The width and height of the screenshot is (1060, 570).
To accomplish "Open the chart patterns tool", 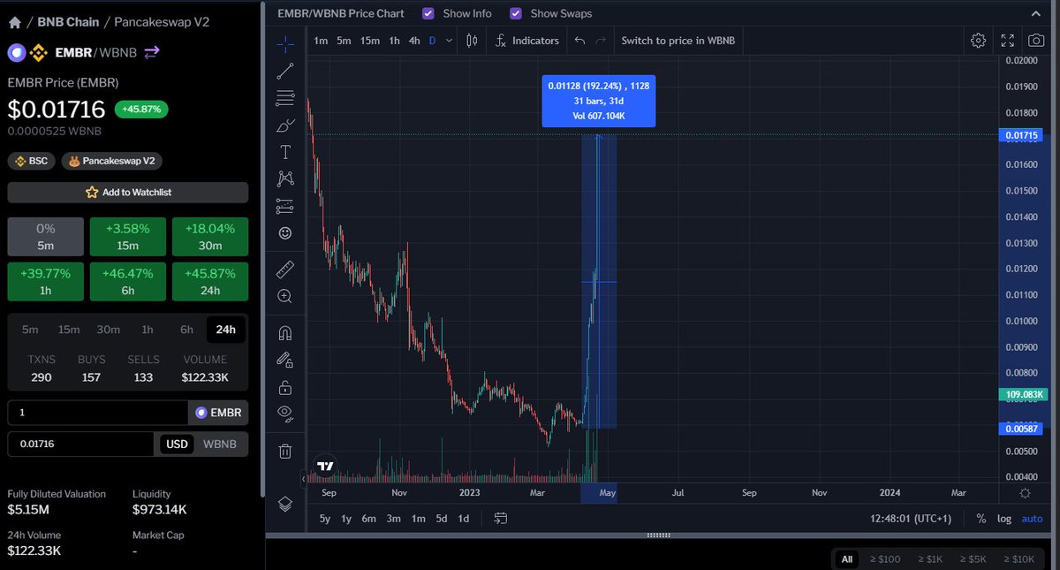I will pyautogui.click(x=285, y=179).
